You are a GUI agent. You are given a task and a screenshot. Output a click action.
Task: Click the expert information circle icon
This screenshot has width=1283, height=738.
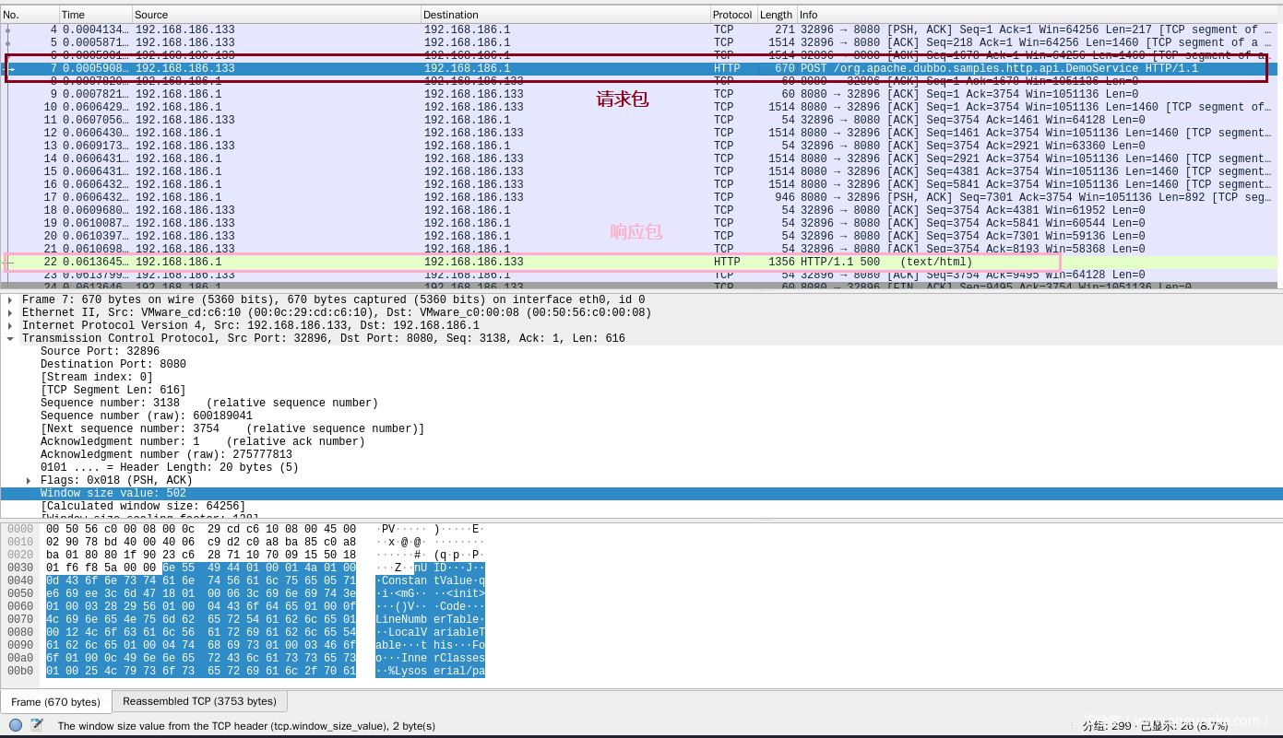(16, 725)
